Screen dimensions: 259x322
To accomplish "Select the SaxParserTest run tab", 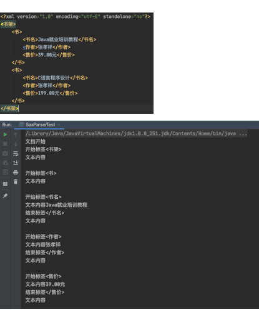I will (37, 124).
